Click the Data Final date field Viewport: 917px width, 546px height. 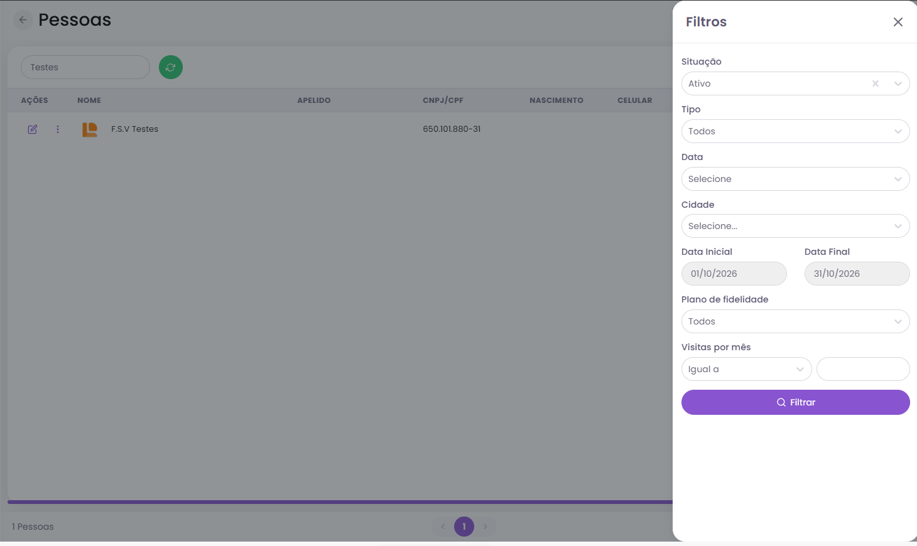pyautogui.click(x=857, y=274)
